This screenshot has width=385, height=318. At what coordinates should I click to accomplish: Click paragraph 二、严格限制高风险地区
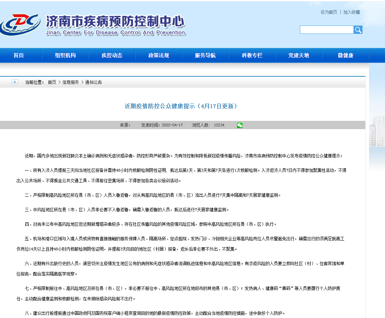(x=153, y=195)
